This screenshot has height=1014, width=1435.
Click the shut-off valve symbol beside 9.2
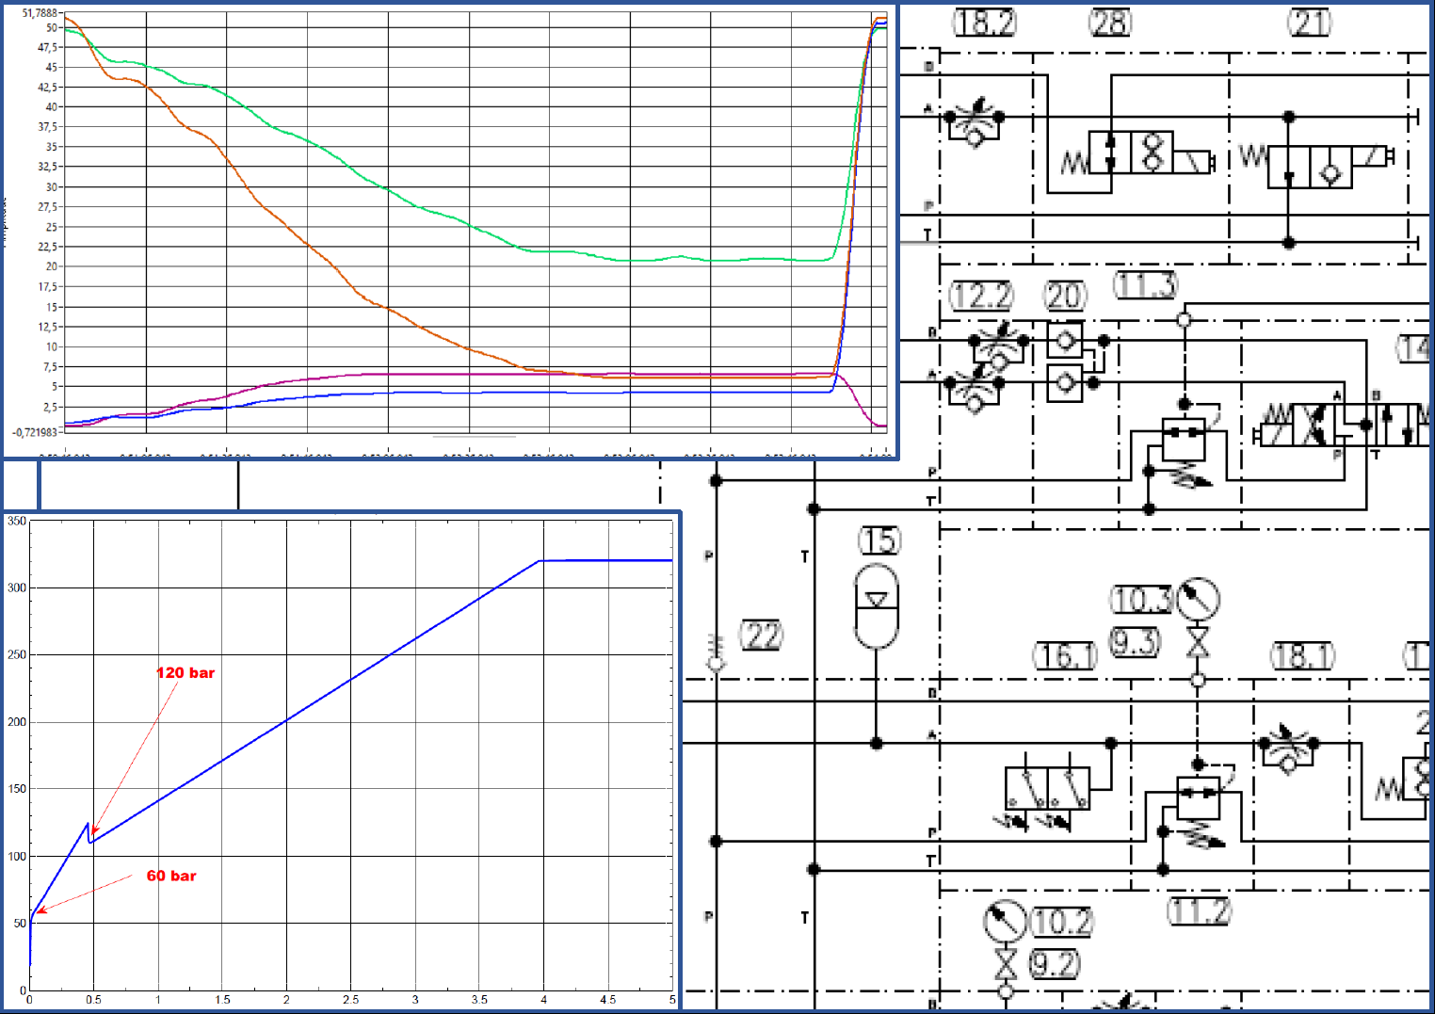click(1006, 965)
